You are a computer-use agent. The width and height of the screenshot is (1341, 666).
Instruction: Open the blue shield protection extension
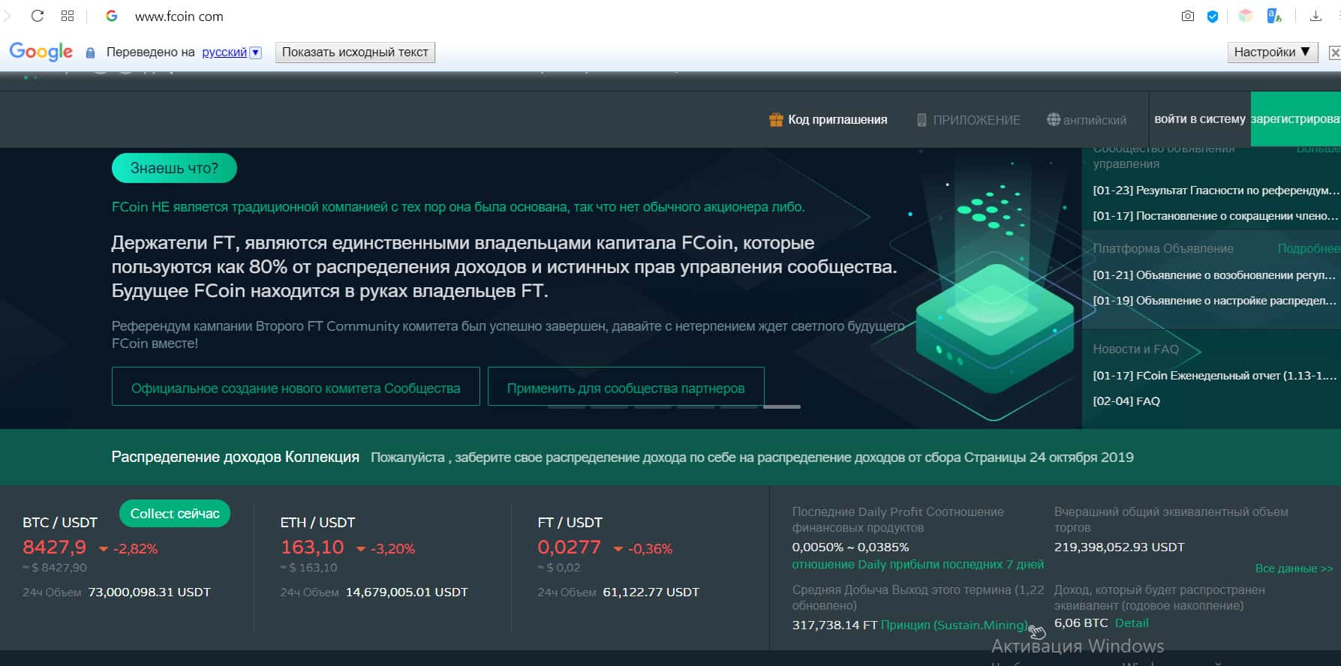pos(1212,16)
